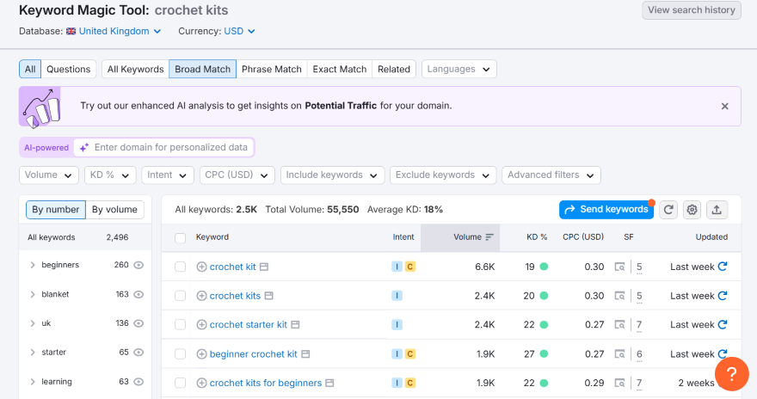Screen dimensions: 757x399
Task: Refresh metrics for 'crochet kits' row
Action: tap(723, 295)
